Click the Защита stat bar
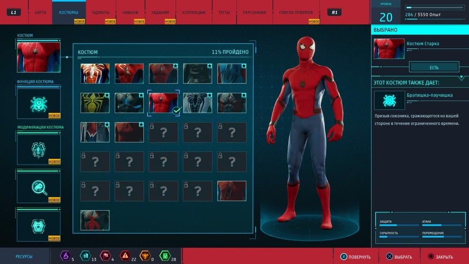 pos(399,225)
